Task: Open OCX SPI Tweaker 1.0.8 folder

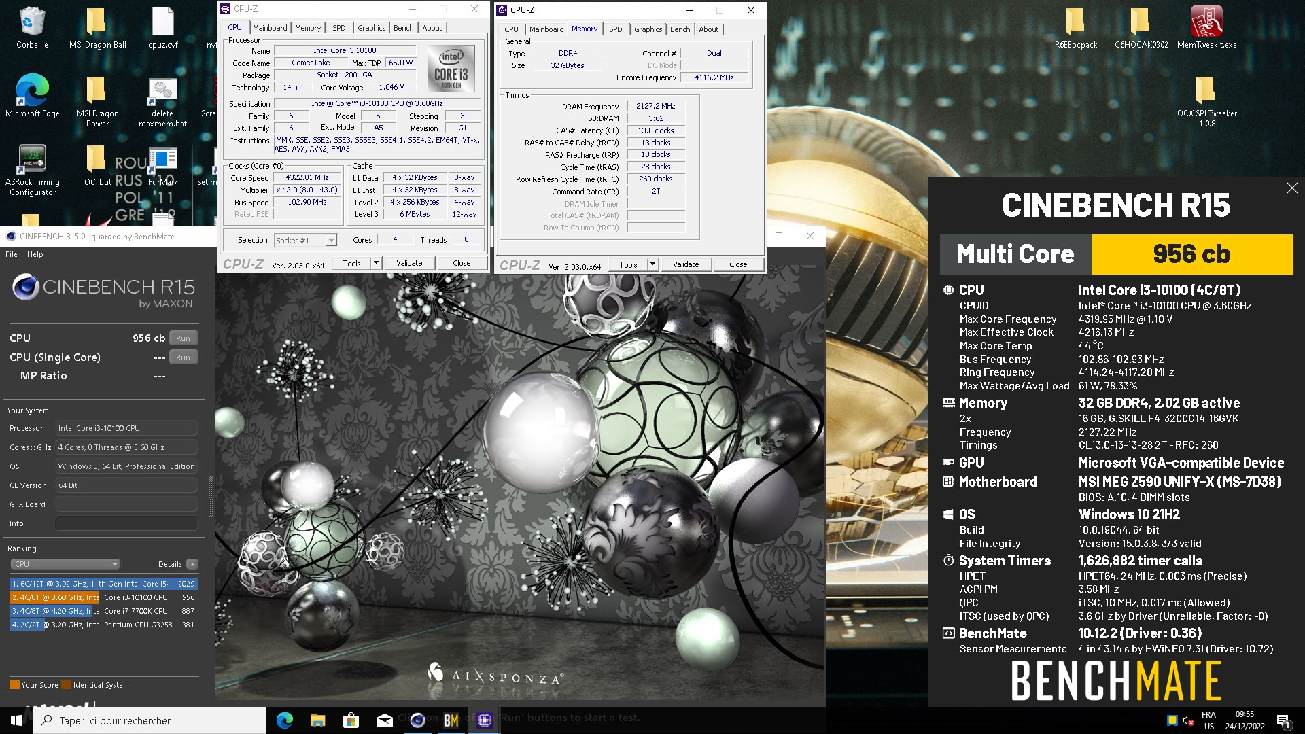Action: point(1206,100)
